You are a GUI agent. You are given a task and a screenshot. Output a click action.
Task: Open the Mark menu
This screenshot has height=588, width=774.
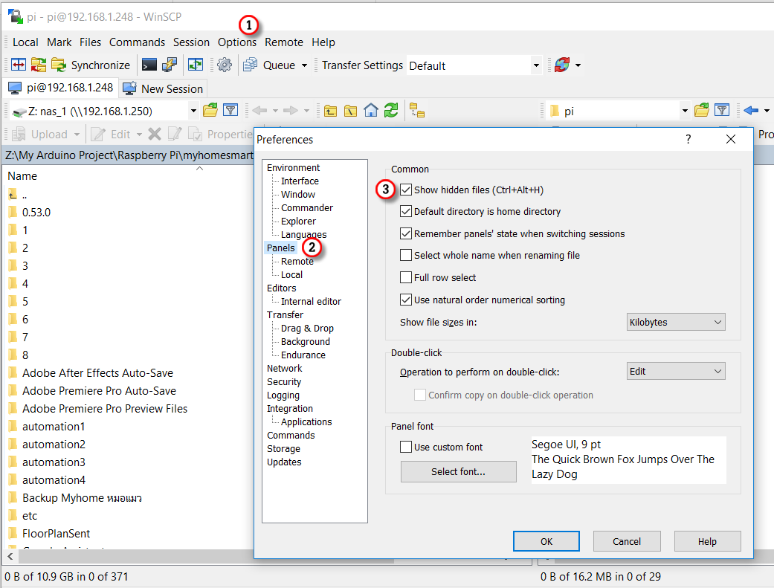[x=59, y=42]
